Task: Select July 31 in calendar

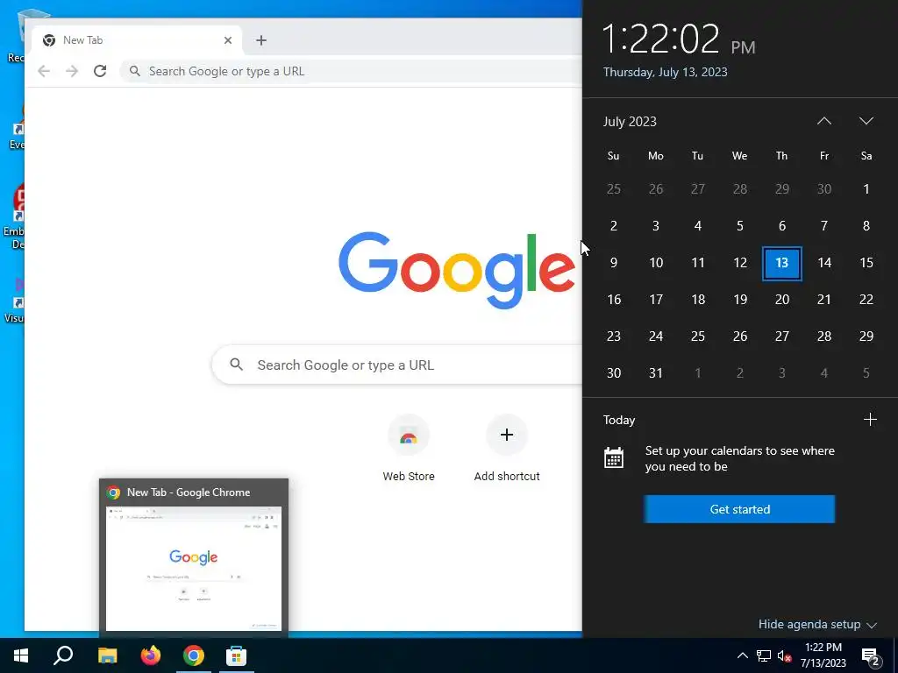Action: [x=656, y=373]
